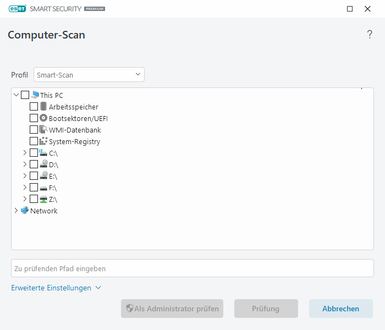
Task: Select the Arbeitsspeicher label
Action: point(74,107)
